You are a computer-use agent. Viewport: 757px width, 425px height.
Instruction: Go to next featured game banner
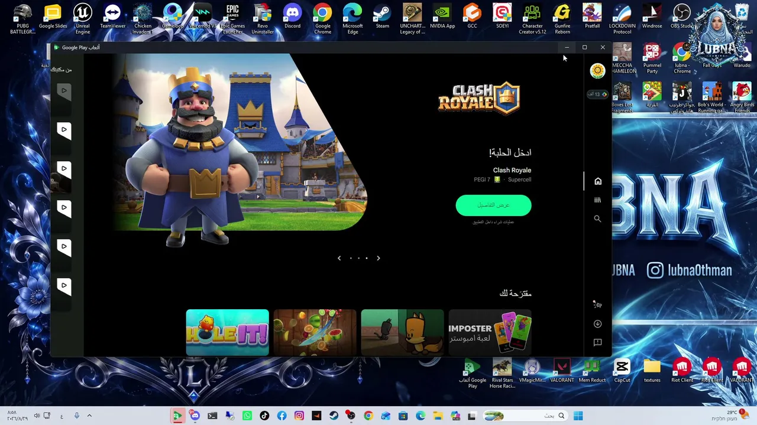click(378, 258)
